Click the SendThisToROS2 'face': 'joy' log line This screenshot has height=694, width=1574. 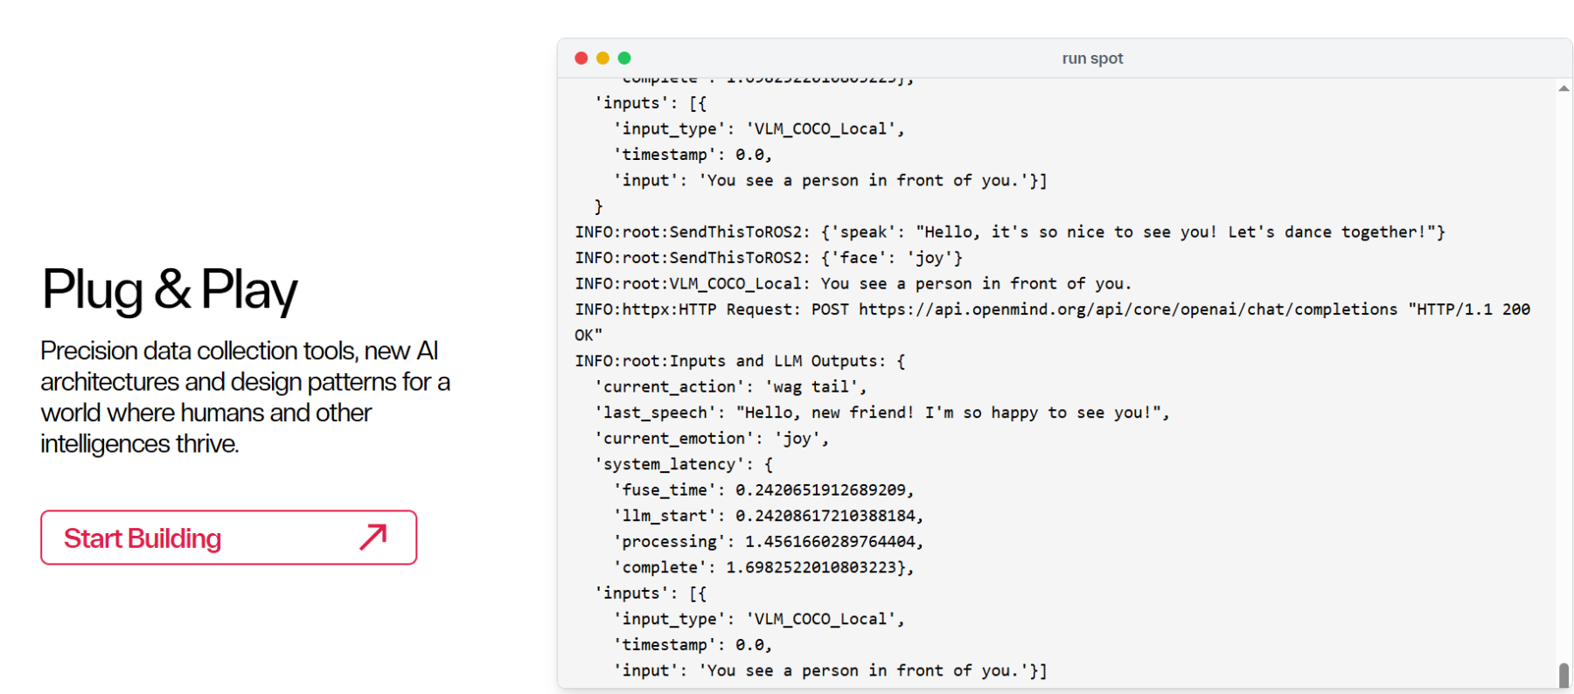tap(769, 258)
